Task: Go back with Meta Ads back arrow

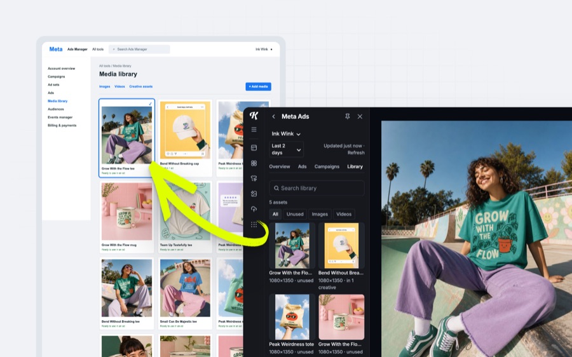Action: point(273,116)
